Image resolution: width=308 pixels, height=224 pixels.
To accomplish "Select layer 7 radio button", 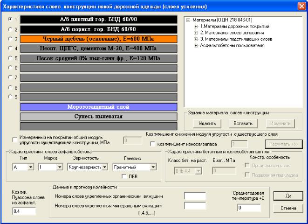I will (10, 77).
